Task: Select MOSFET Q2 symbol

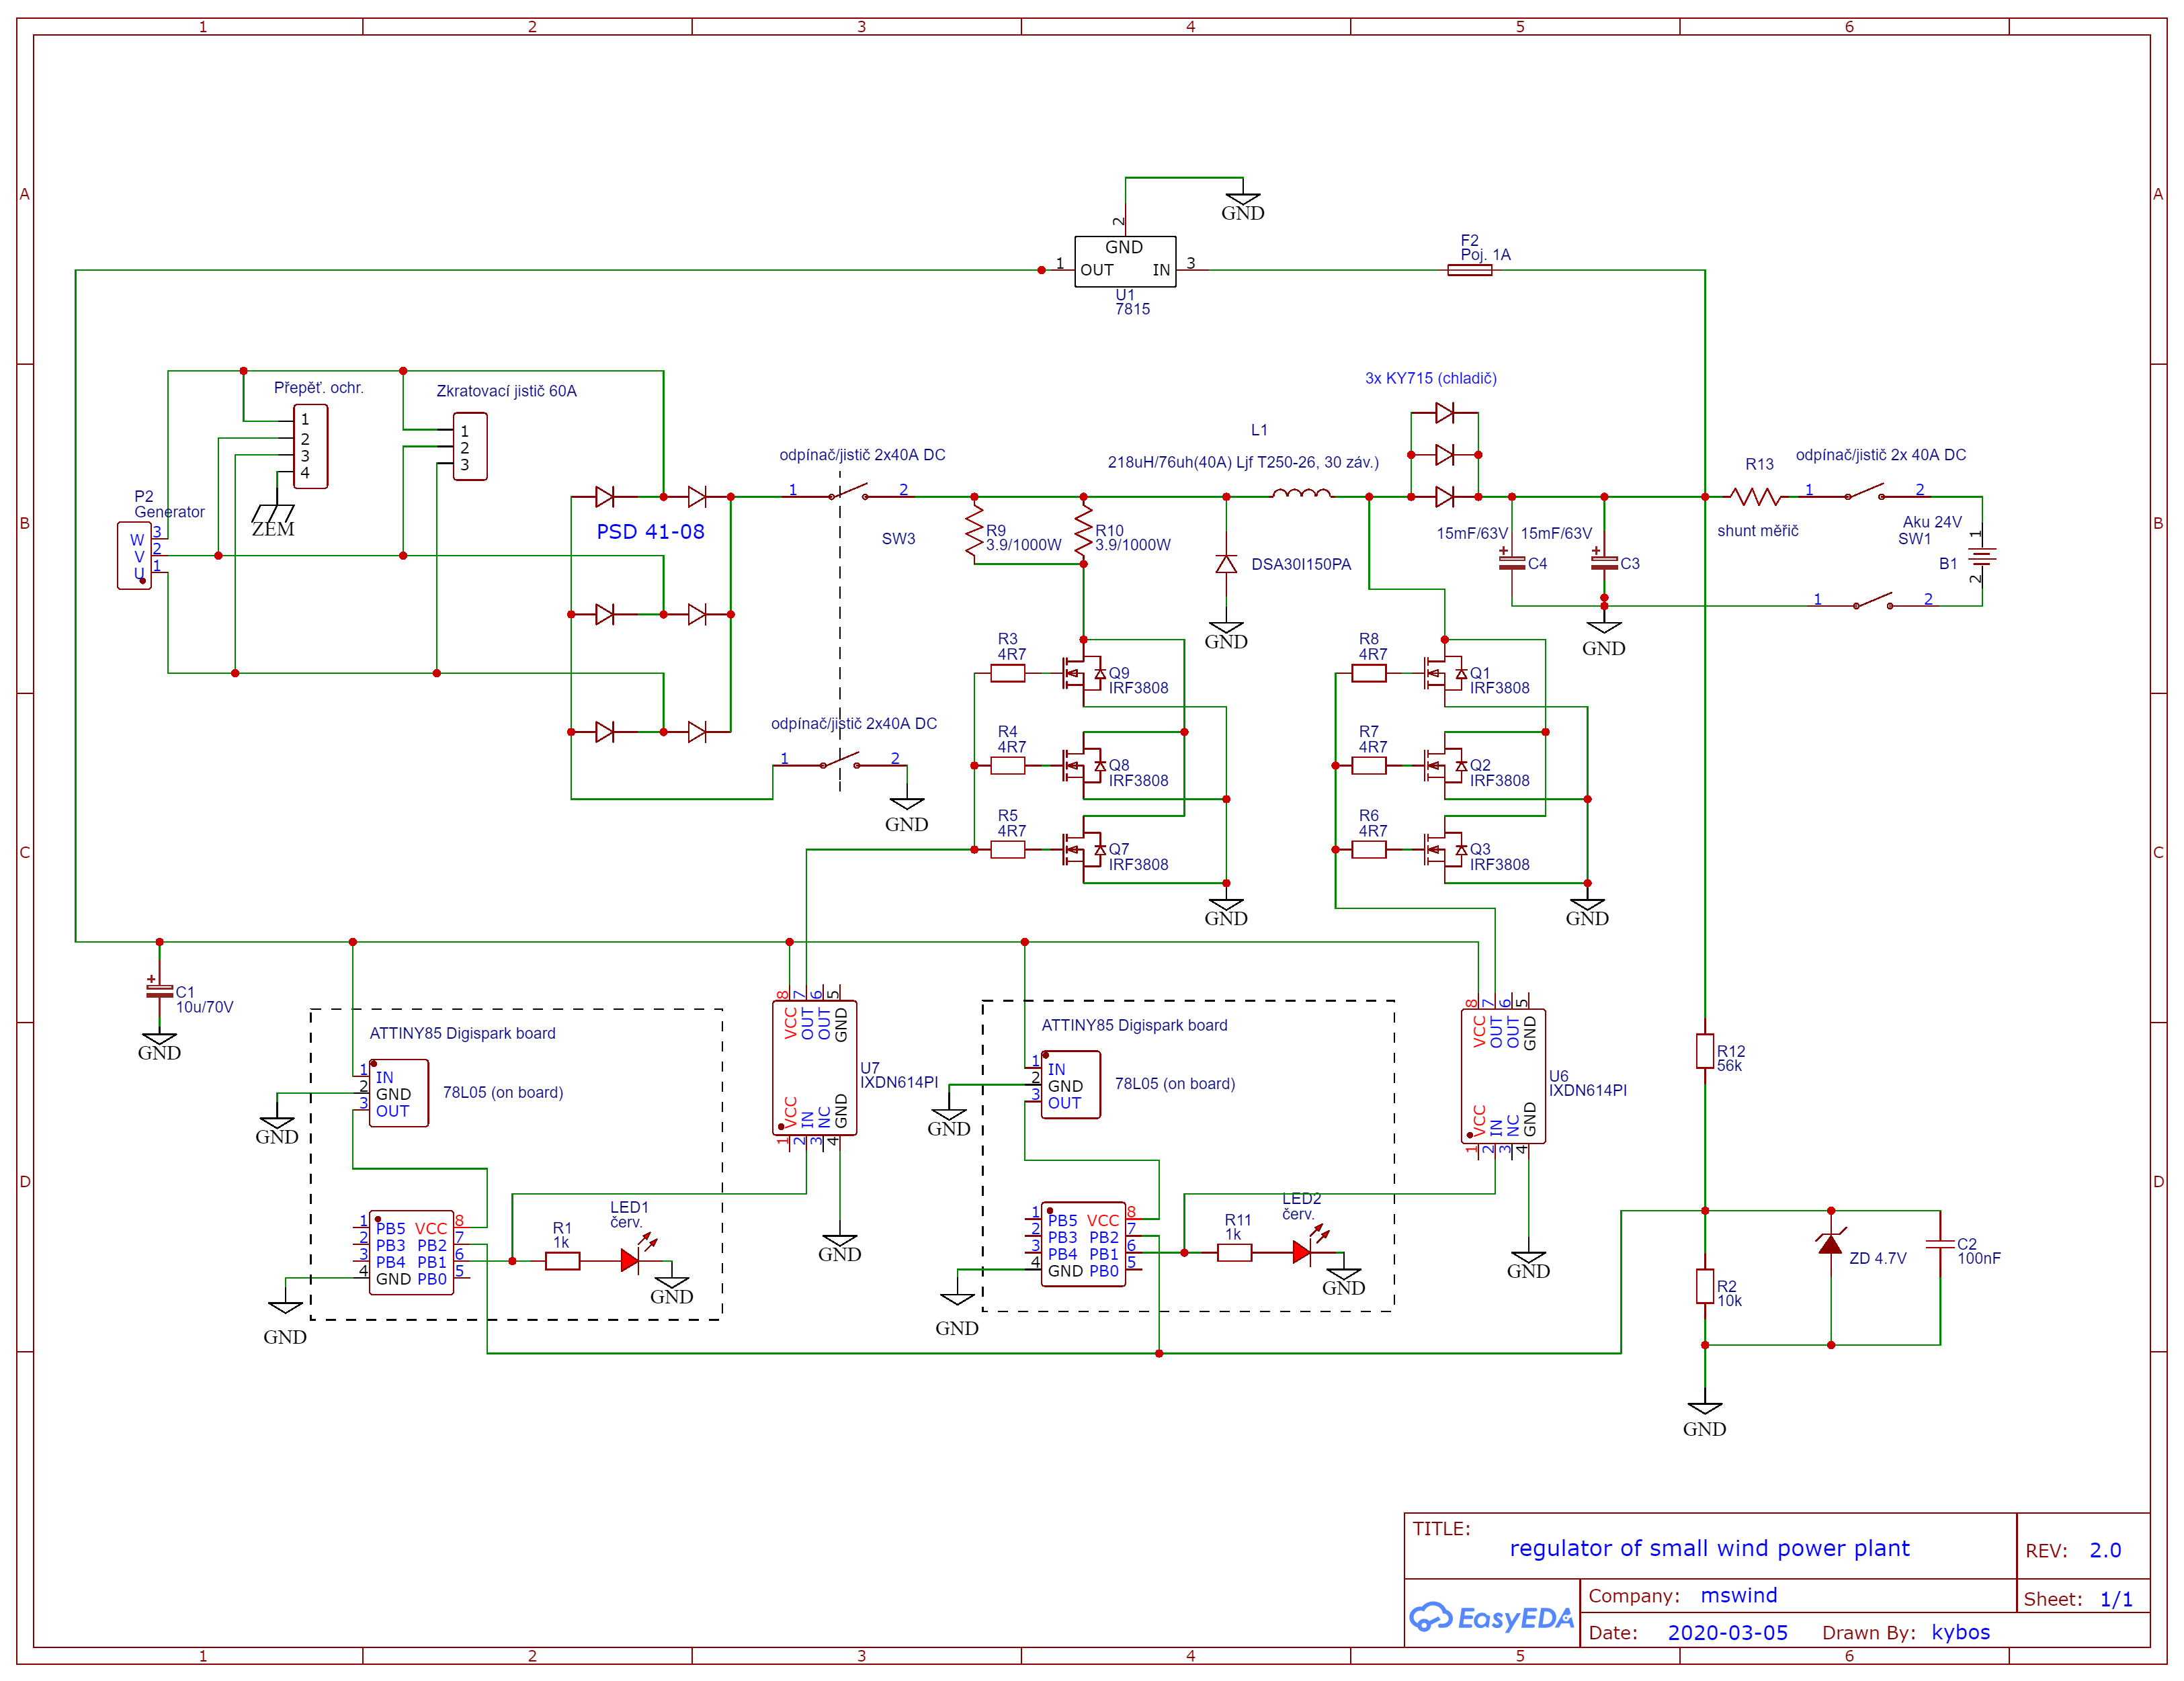Action: coord(1446,766)
